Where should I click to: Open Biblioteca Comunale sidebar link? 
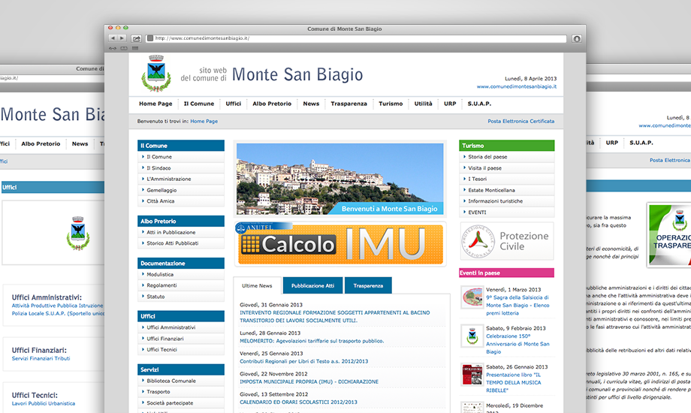tap(171, 381)
